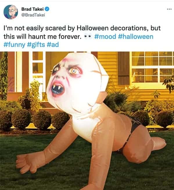Open the #ad hashtag
The image size is (174, 190).
click(x=53, y=44)
